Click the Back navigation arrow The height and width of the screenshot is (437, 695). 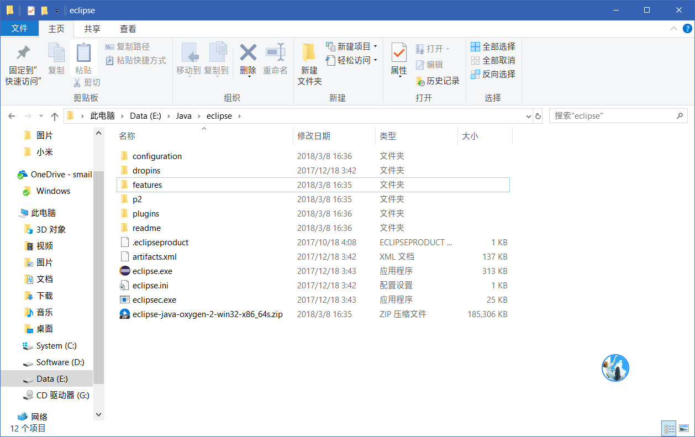(12, 116)
